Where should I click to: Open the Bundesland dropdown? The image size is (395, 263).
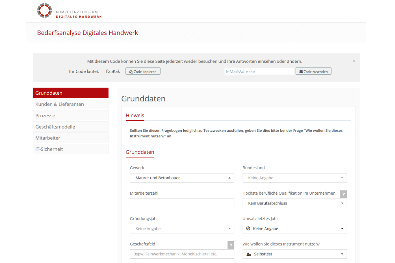(295, 178)
